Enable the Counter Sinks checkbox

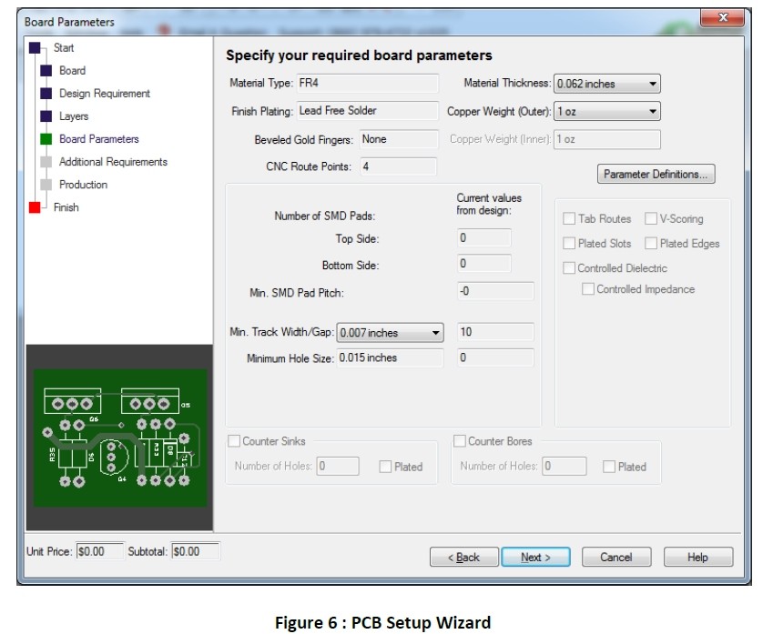tap(234, 441)
